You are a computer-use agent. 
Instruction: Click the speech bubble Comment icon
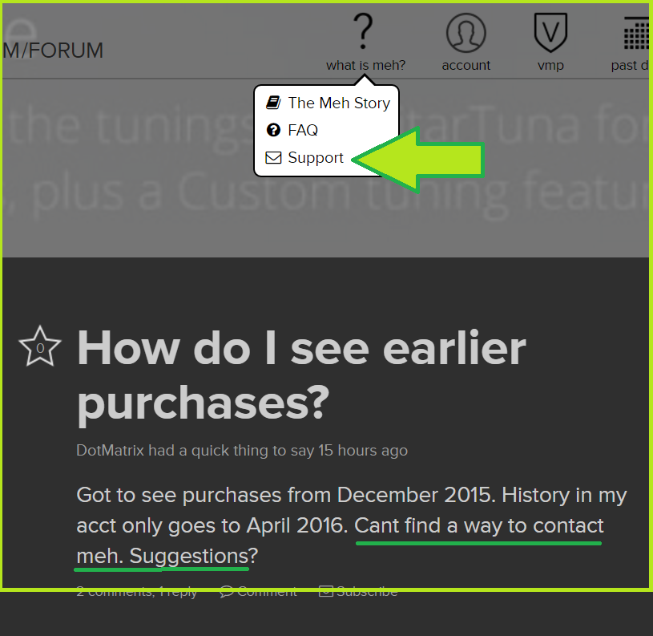(228, 592)
